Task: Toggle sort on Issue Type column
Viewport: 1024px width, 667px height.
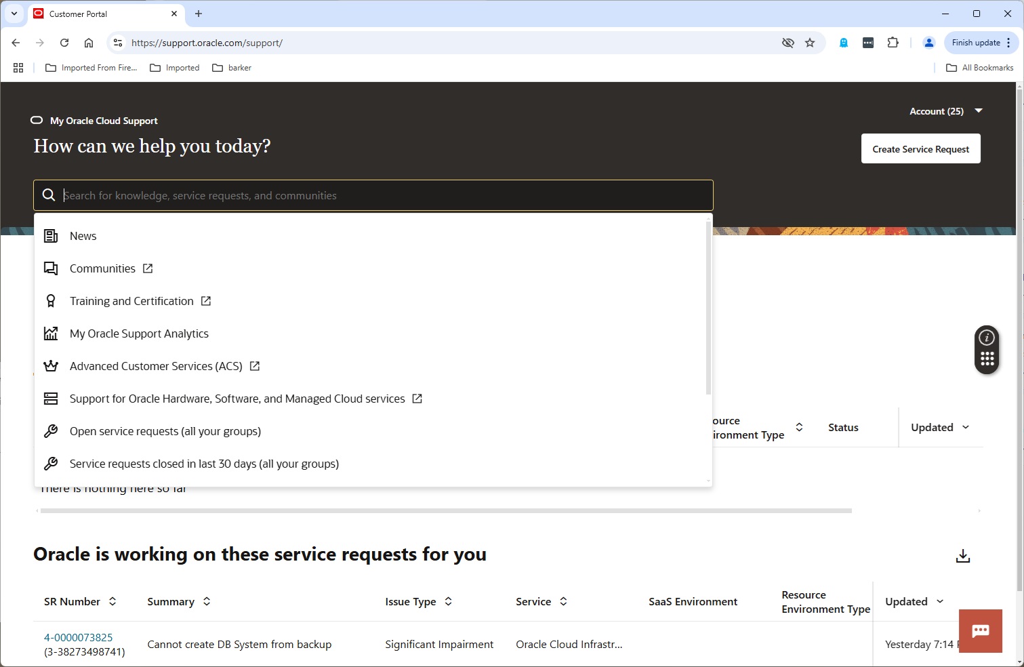Action: (448, 601)
